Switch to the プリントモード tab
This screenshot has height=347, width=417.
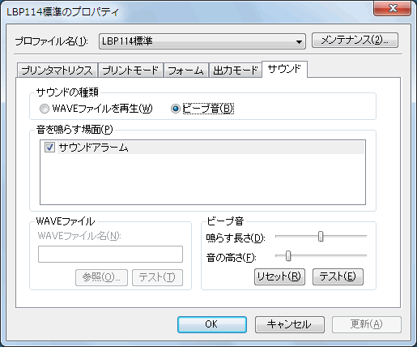click(130, 71)
